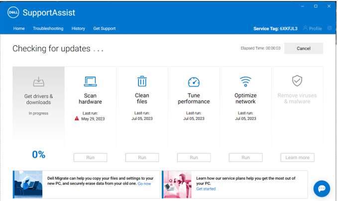
Task: Click the Scan hardware laptop icon
Action: click(x=90, y=82)
